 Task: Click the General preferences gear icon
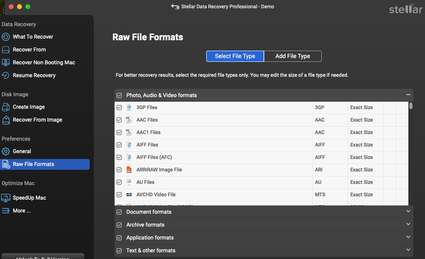click(x=5, y=152)
